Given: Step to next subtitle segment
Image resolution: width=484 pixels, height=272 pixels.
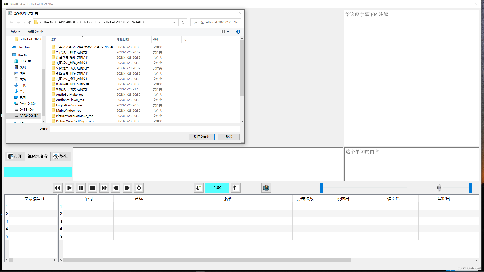Looking at the screenshot, I should tap(127, 188).
